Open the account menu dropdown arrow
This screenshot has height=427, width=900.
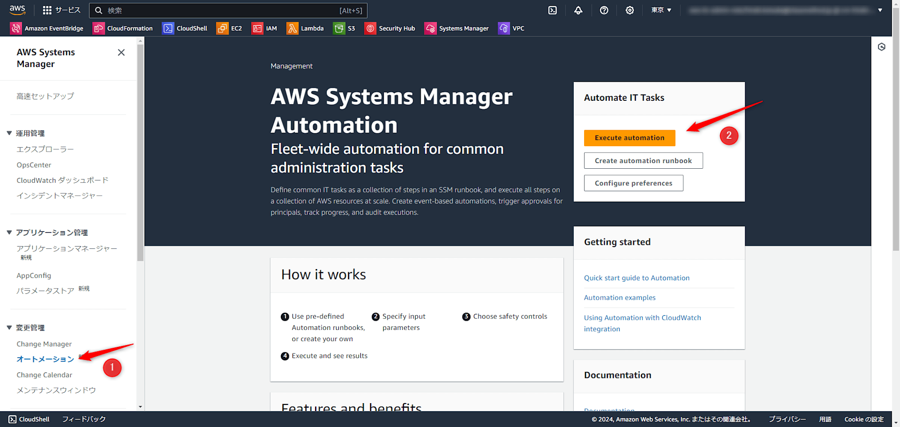tap(880, 10)
